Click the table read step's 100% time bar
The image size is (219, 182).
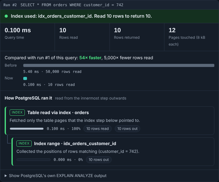click(27, 129)
